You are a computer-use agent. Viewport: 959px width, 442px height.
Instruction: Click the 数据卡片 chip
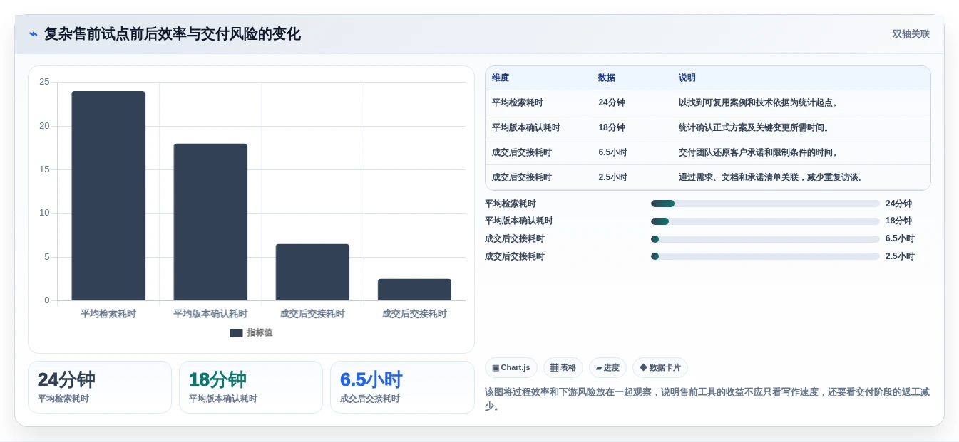pyautogui.click(x=660, y=368)
